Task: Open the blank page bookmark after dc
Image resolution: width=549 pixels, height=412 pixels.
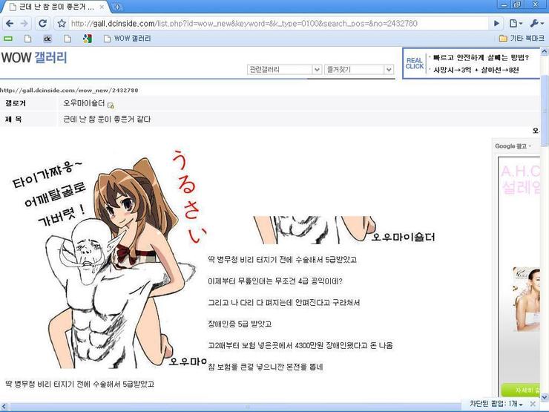Action: coord(68,39)
